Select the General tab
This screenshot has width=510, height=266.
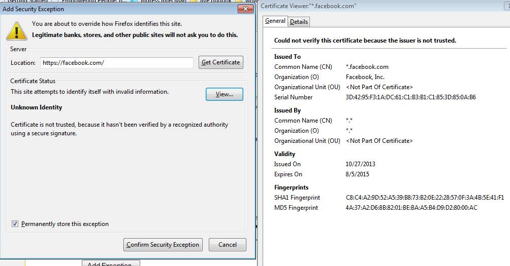tap(275, 21)
